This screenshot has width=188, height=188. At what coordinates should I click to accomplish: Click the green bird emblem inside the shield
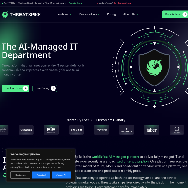pos(154,67)
